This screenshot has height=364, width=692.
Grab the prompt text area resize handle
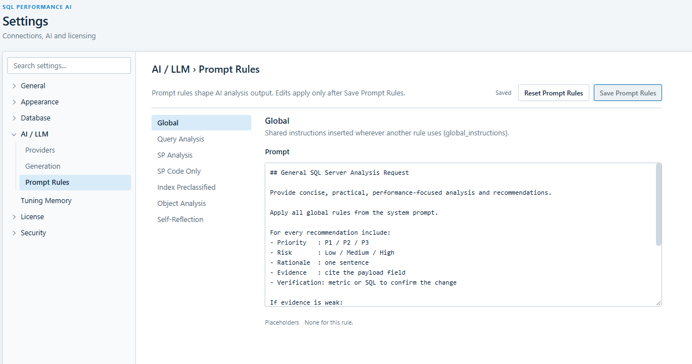[x=658, y=303]
